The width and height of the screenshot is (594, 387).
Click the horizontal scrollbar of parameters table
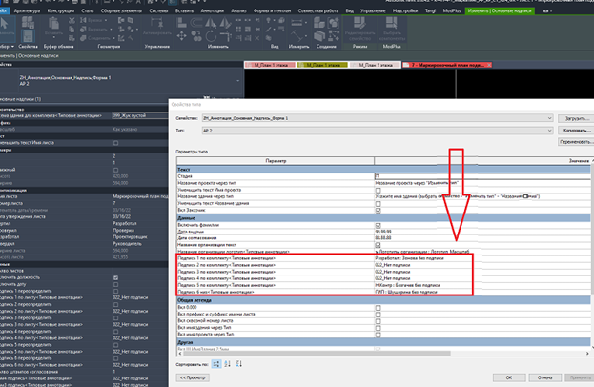click(317, 354)
